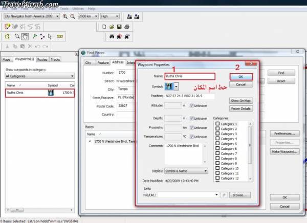
Task: Click the Open folder icon
Action: click(112, 27)
